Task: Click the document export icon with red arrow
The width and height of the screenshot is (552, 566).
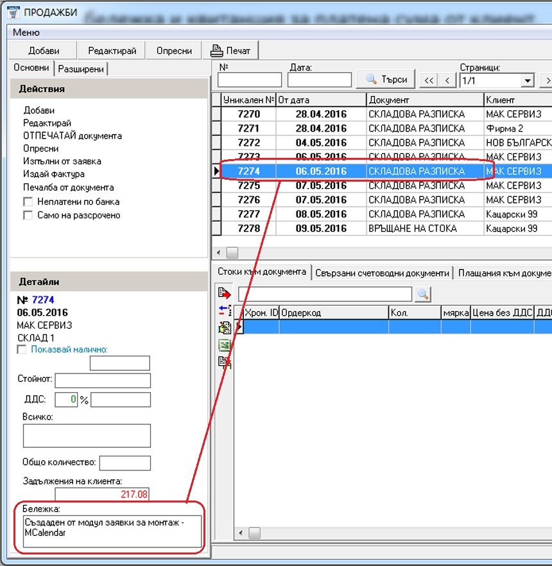Action: [224, 293]
